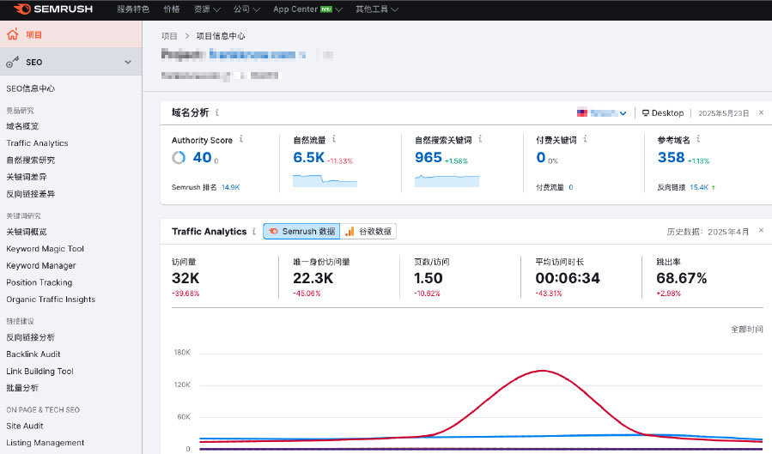
Task: Open 关键词差异 in sidebar
Action: click(x=26, y=177)
